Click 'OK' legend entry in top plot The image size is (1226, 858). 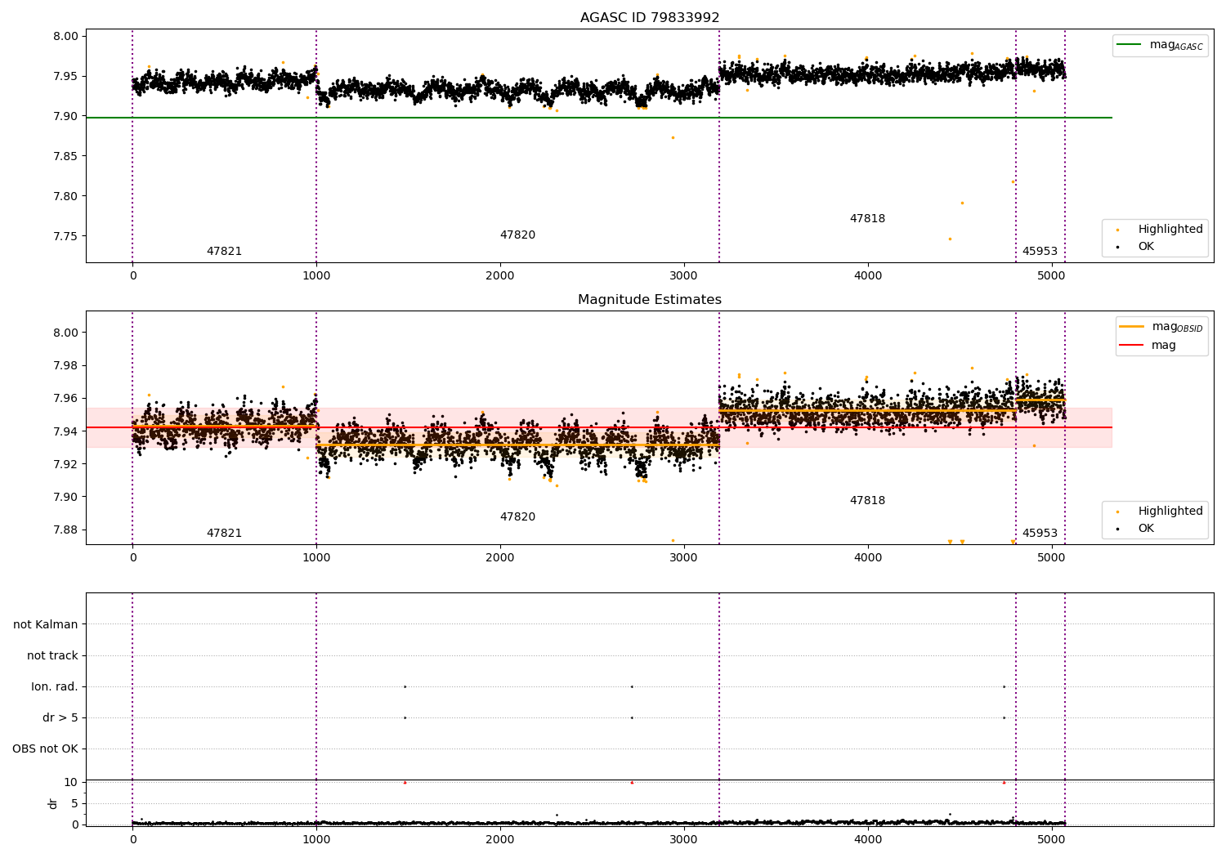coord(1146,246)
